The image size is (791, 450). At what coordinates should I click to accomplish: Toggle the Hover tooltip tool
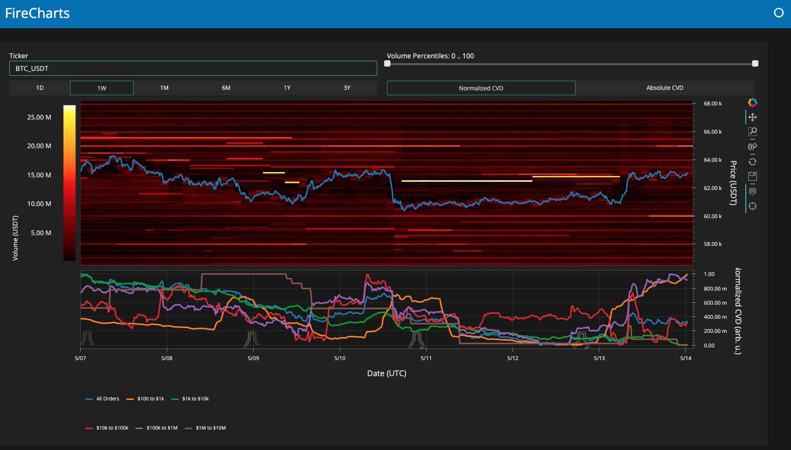click(x=752, y=191)
